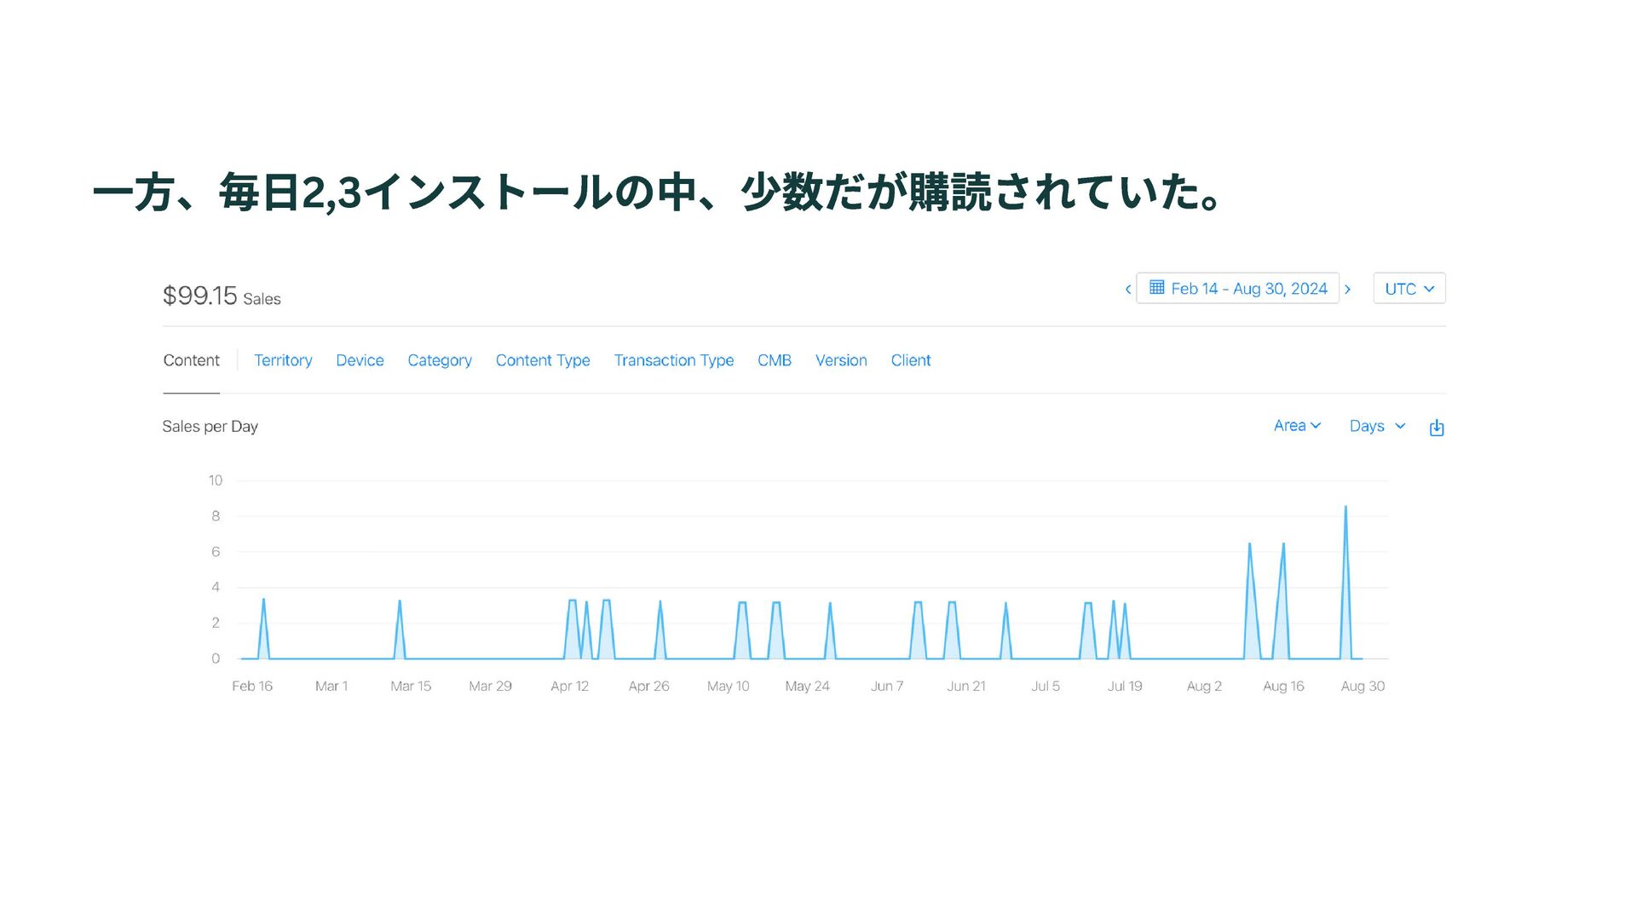
Task: Click the highest sales peak near Aug 30
Action: pyautogui.click(x=1345, y=509)
